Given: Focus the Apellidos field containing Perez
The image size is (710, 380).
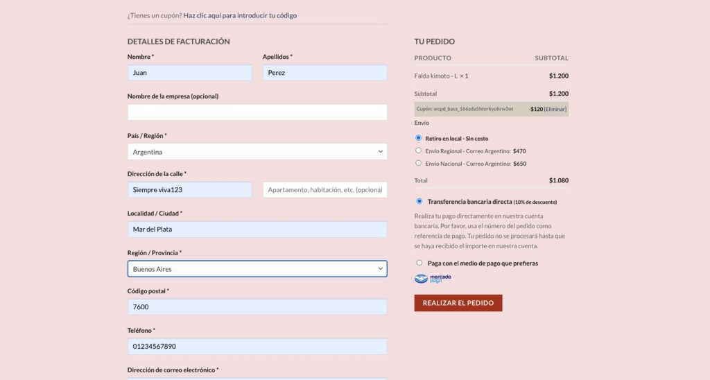Looking at the screenshot, I should [x=324, y=73].
